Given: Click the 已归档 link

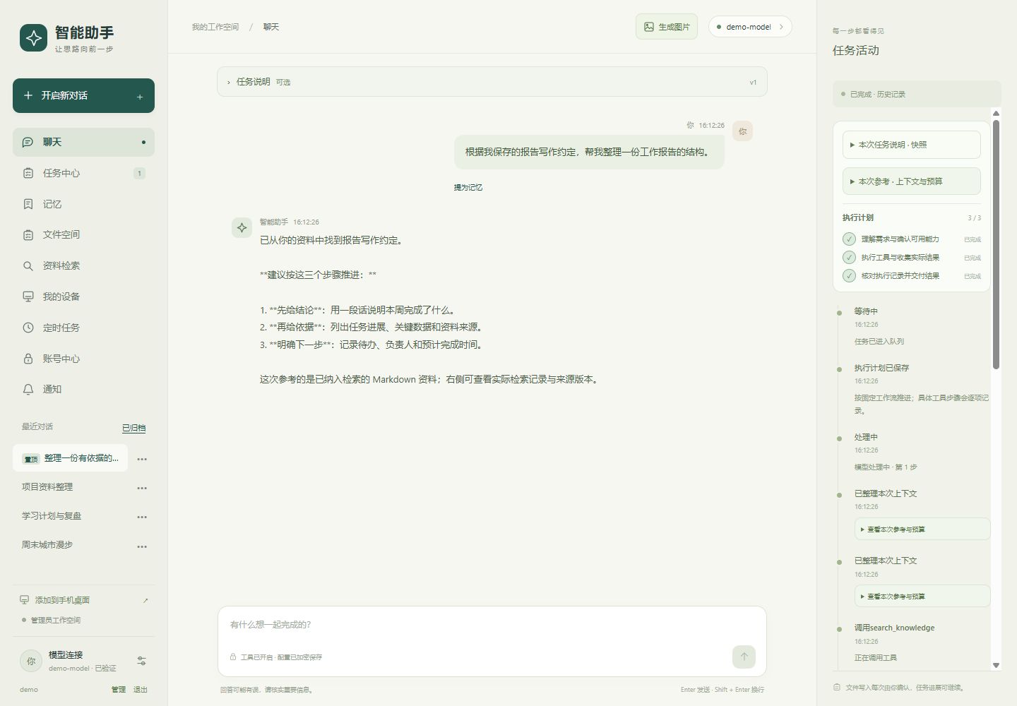Looking at the screenshot, I should (133, 428).
